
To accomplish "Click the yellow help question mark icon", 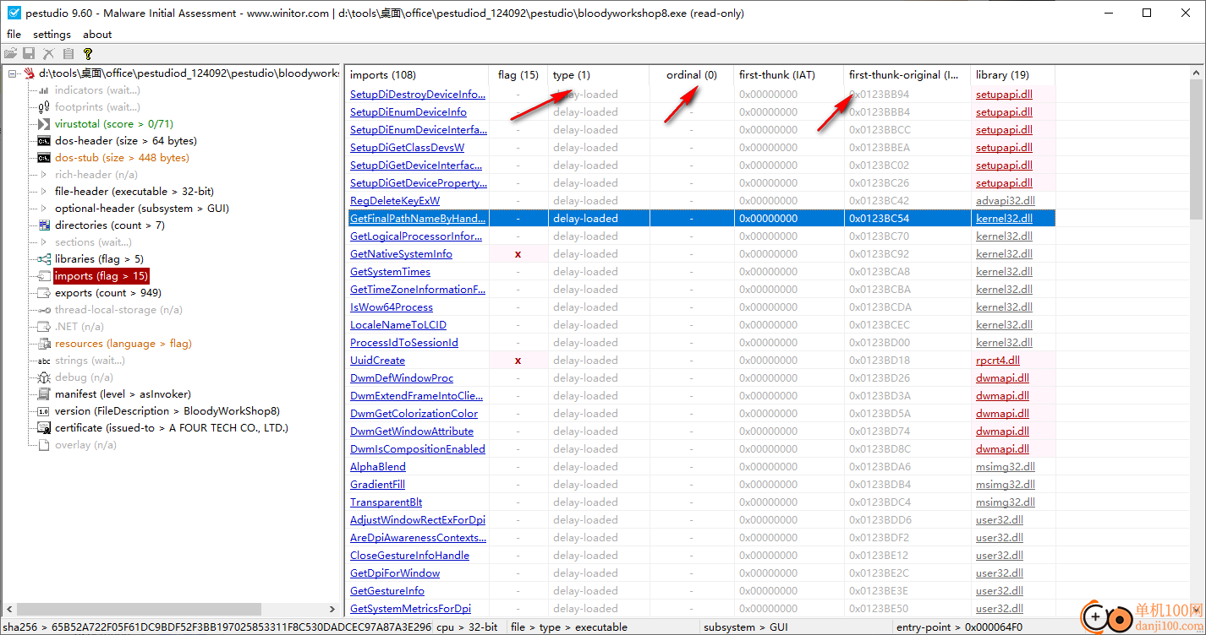I will click(88, 53).
